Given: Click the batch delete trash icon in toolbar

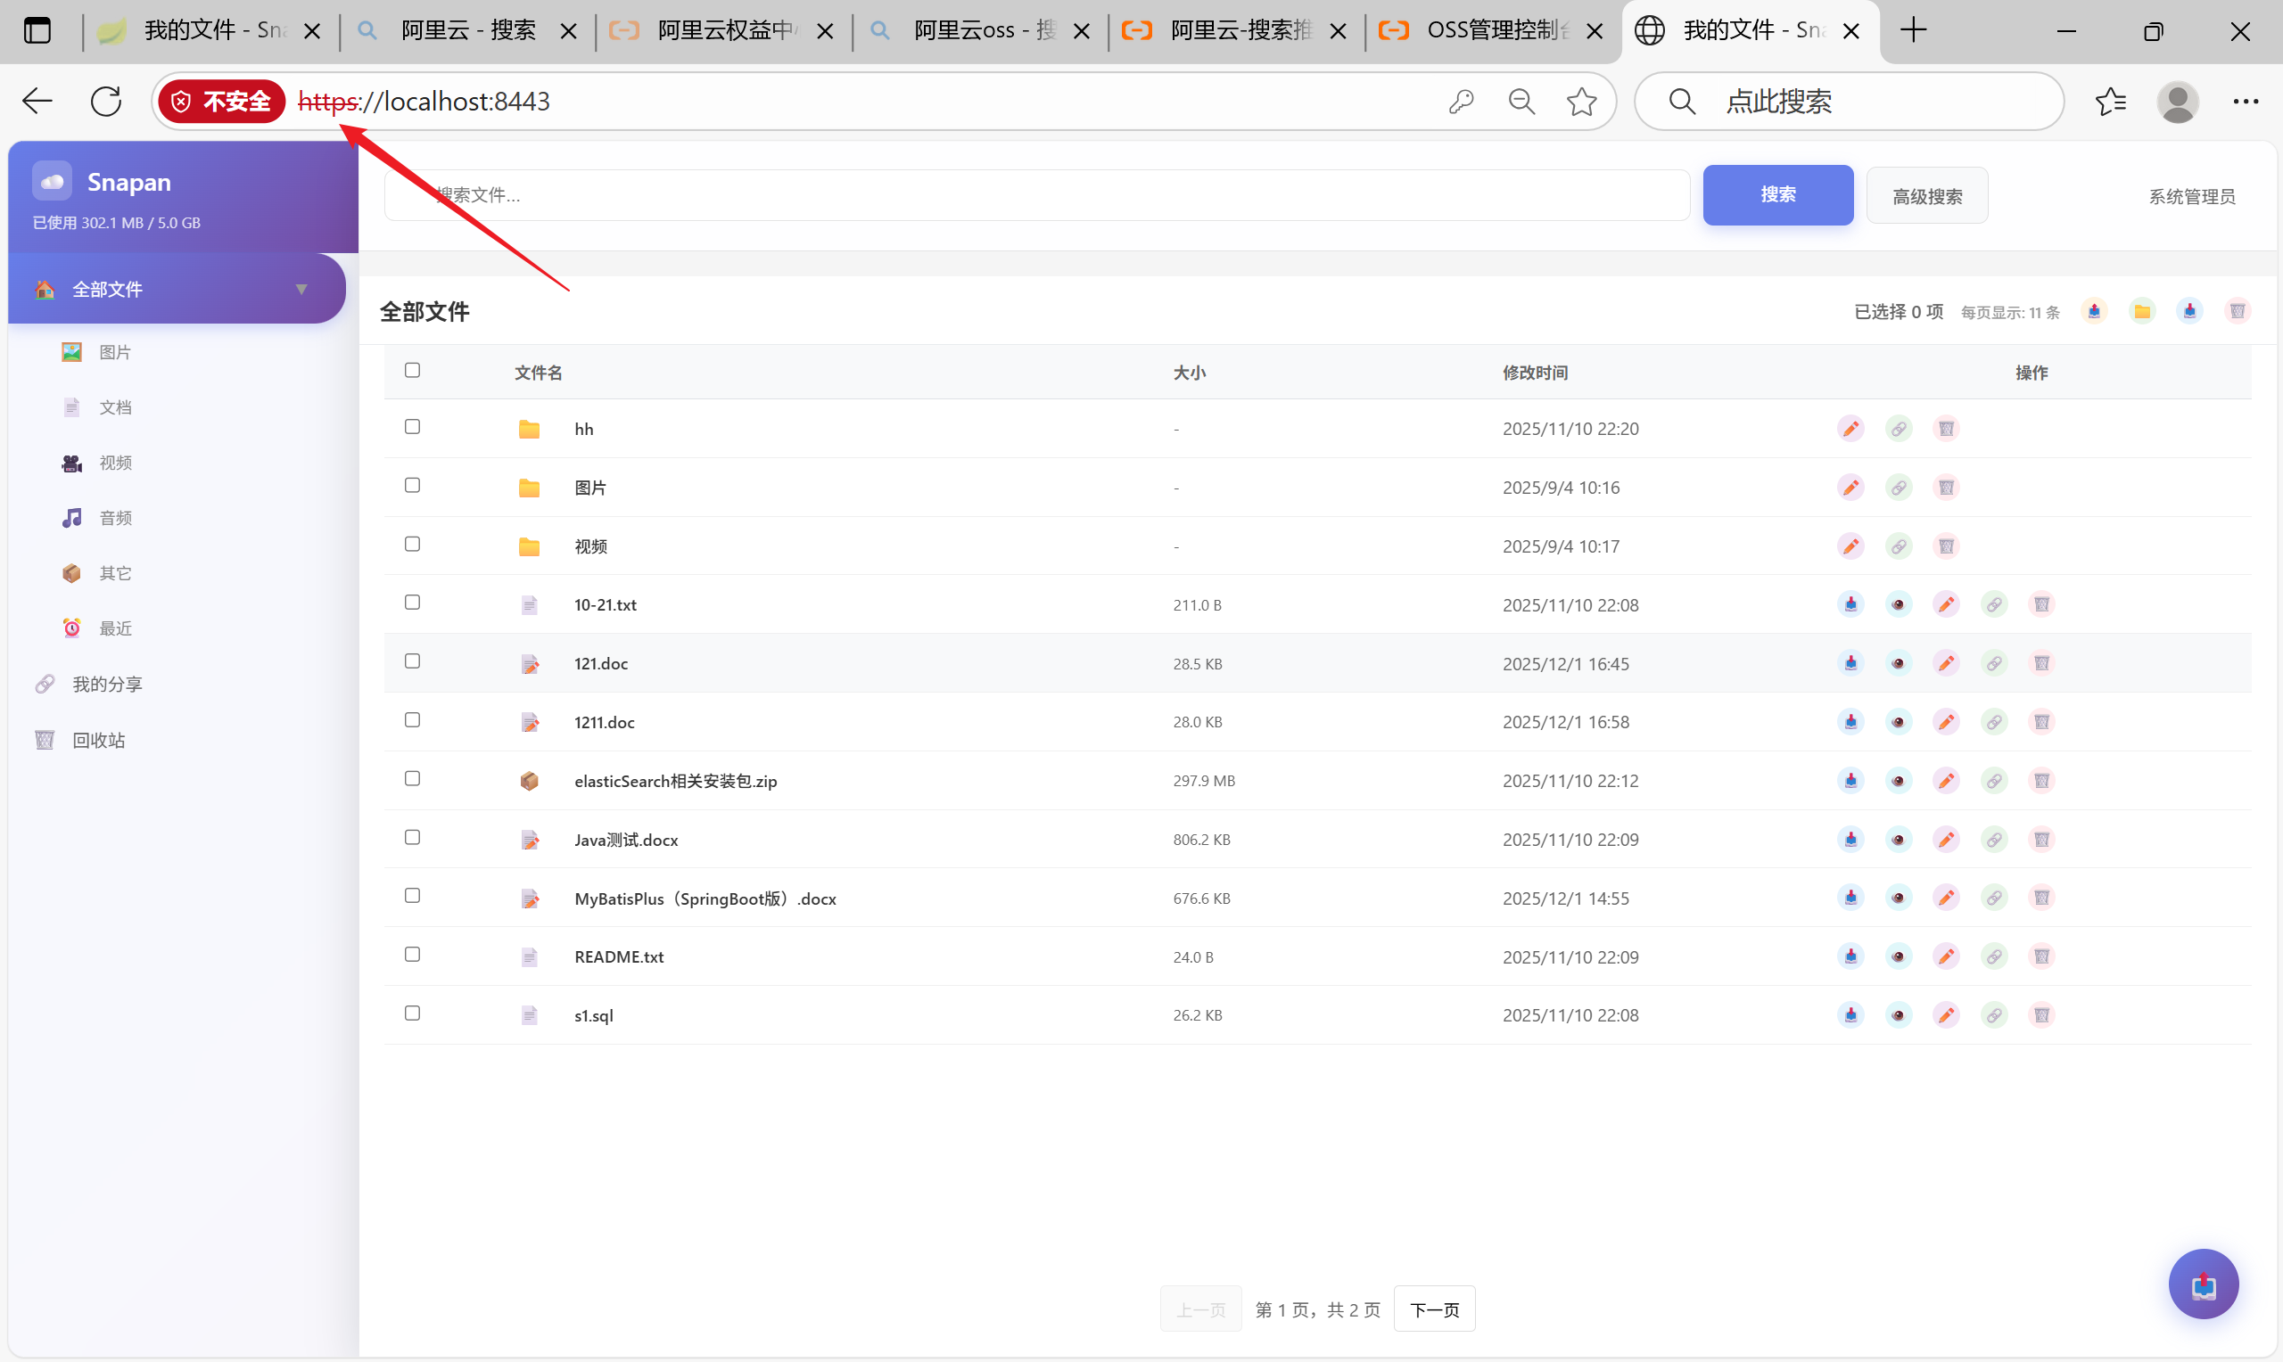Looking at the screenshot, I should (x=2238, y=311).
